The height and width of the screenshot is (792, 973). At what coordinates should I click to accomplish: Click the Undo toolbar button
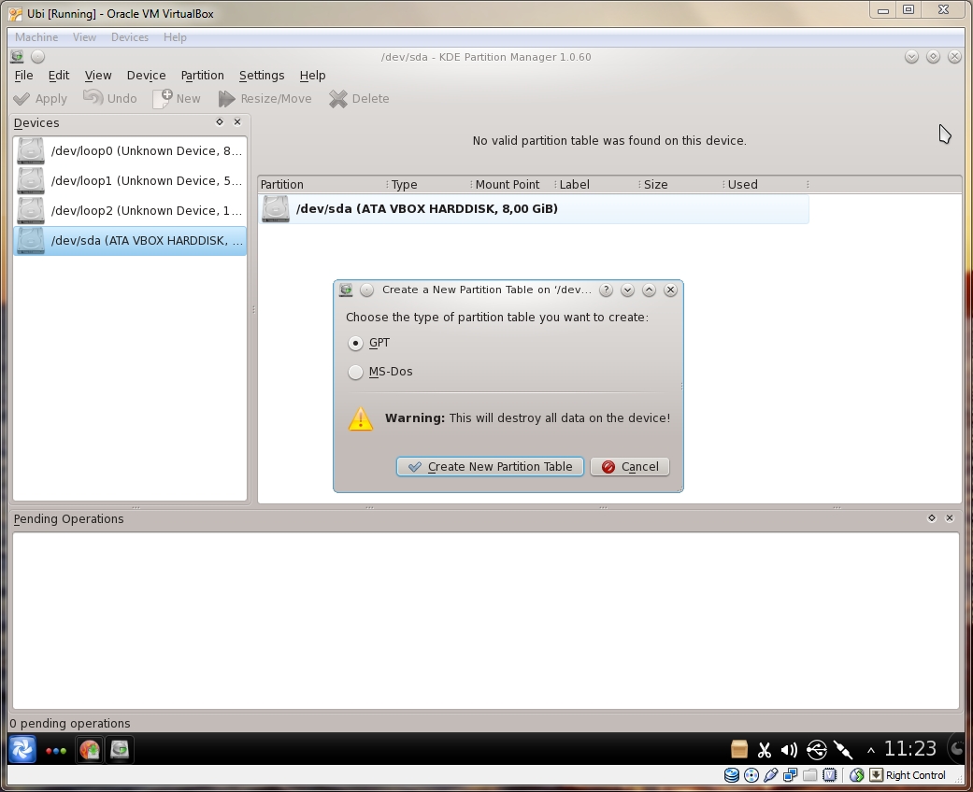pyautogui.click(x=110, y=99)
